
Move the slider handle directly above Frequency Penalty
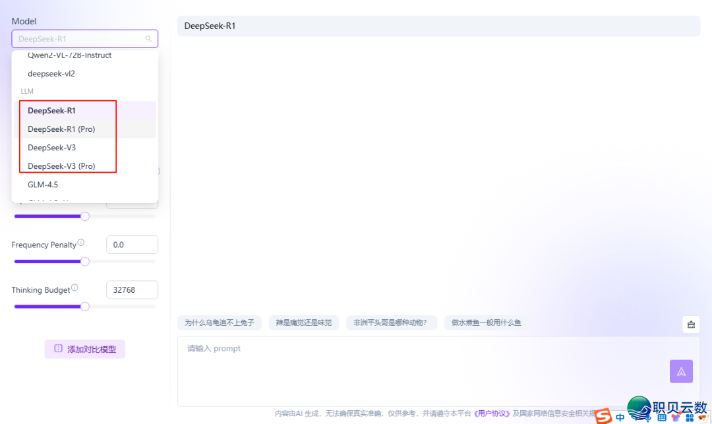85,216
